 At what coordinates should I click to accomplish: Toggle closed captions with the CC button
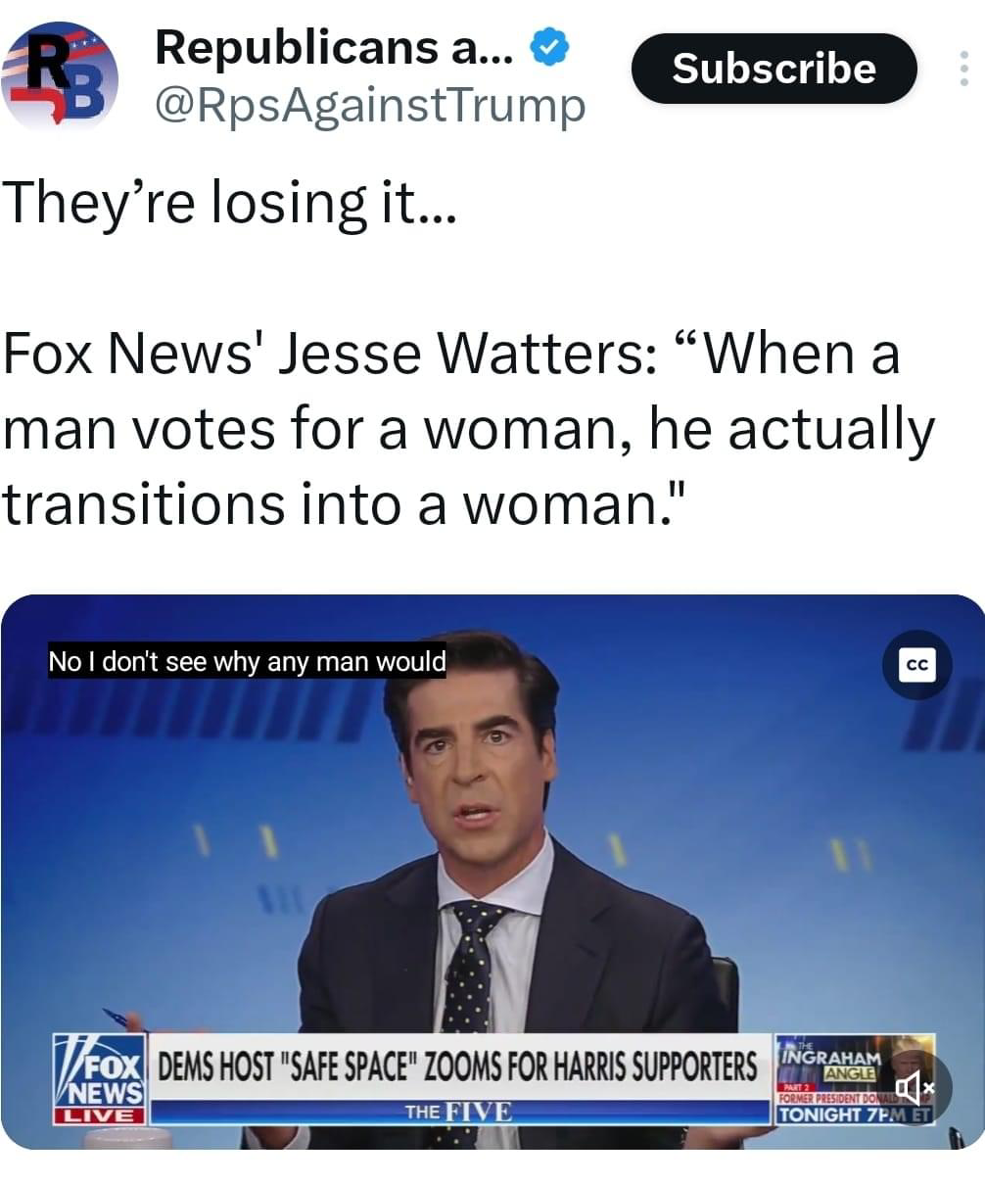(x=917, y=665)
